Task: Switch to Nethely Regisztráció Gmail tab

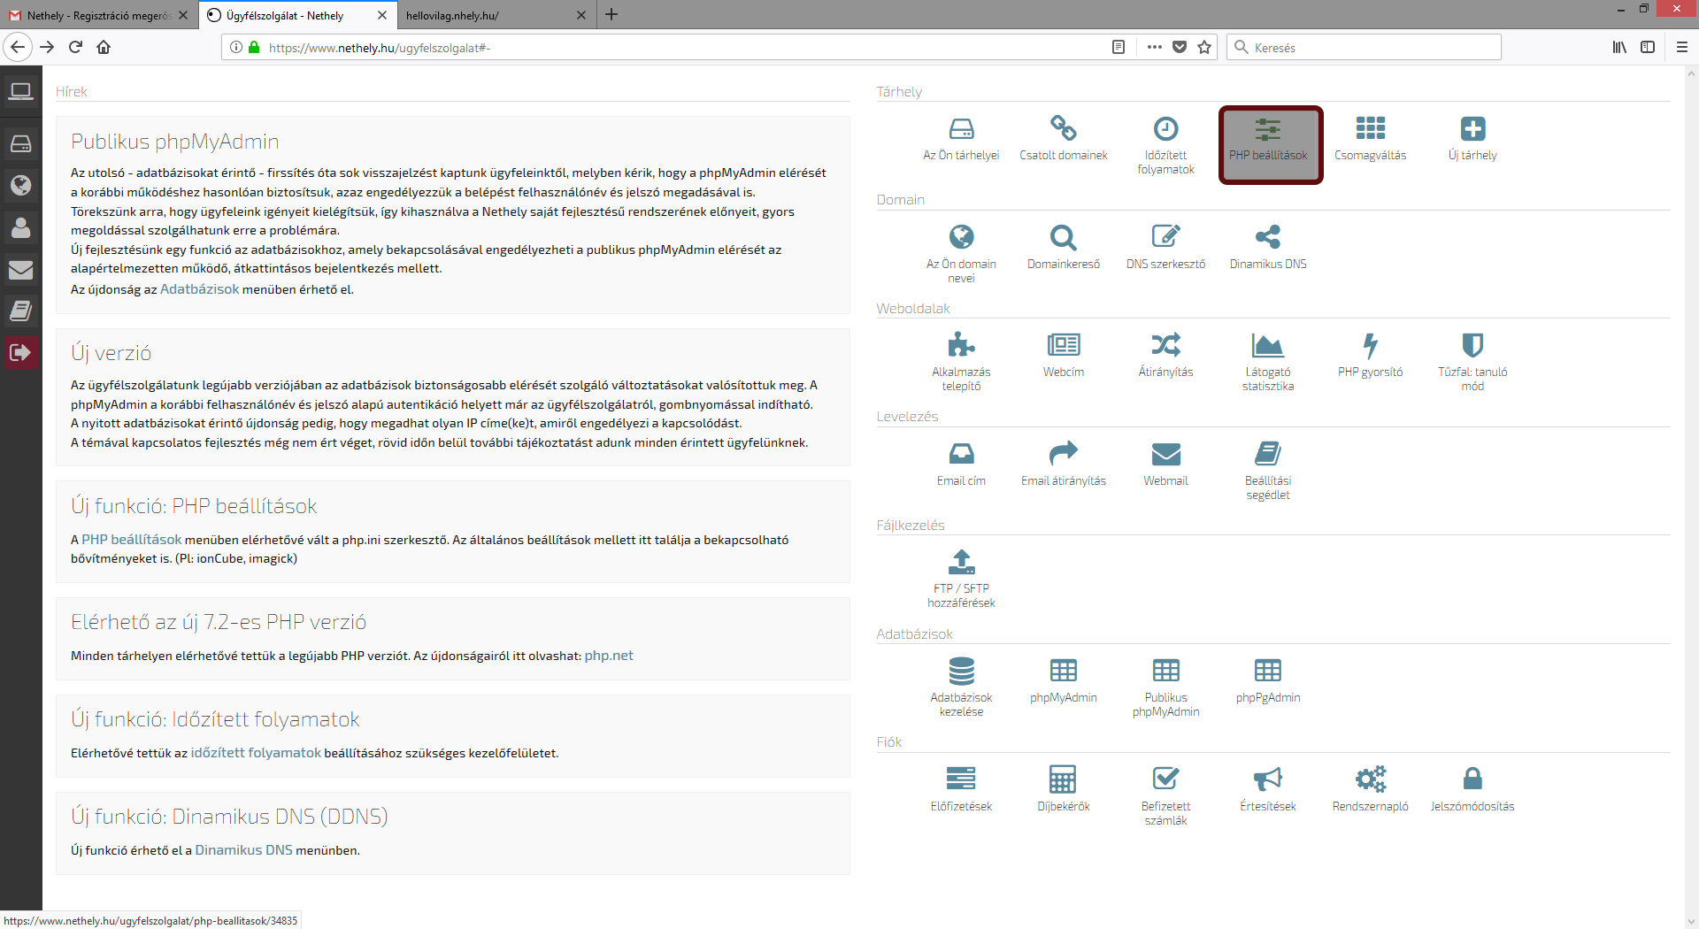Action: coord(97,15)
